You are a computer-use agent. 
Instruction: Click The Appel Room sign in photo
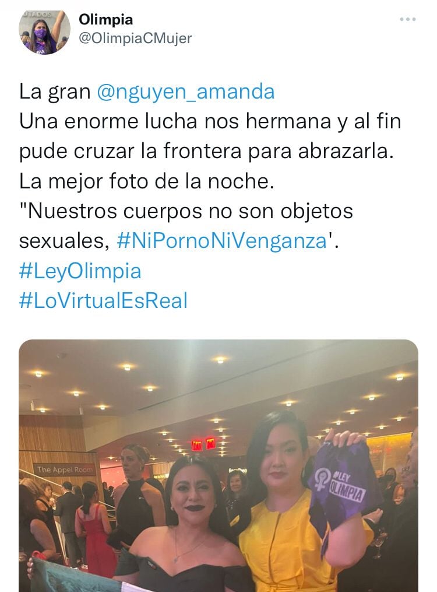pyautogui.click(x=63, y=470)
